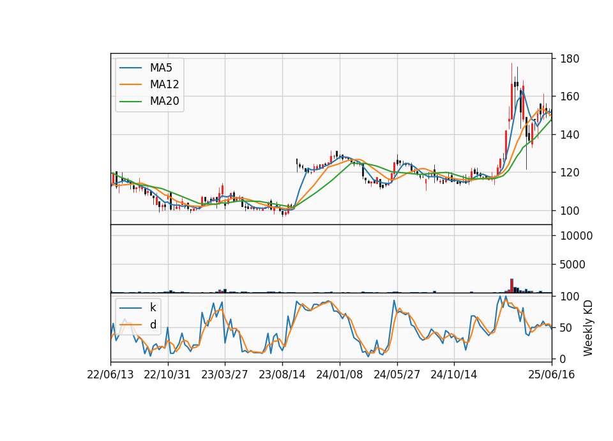Click the MA20 legend label
The width and height of the screenshot is (613, 441).
pyautogui.click(x=164, y=101)
